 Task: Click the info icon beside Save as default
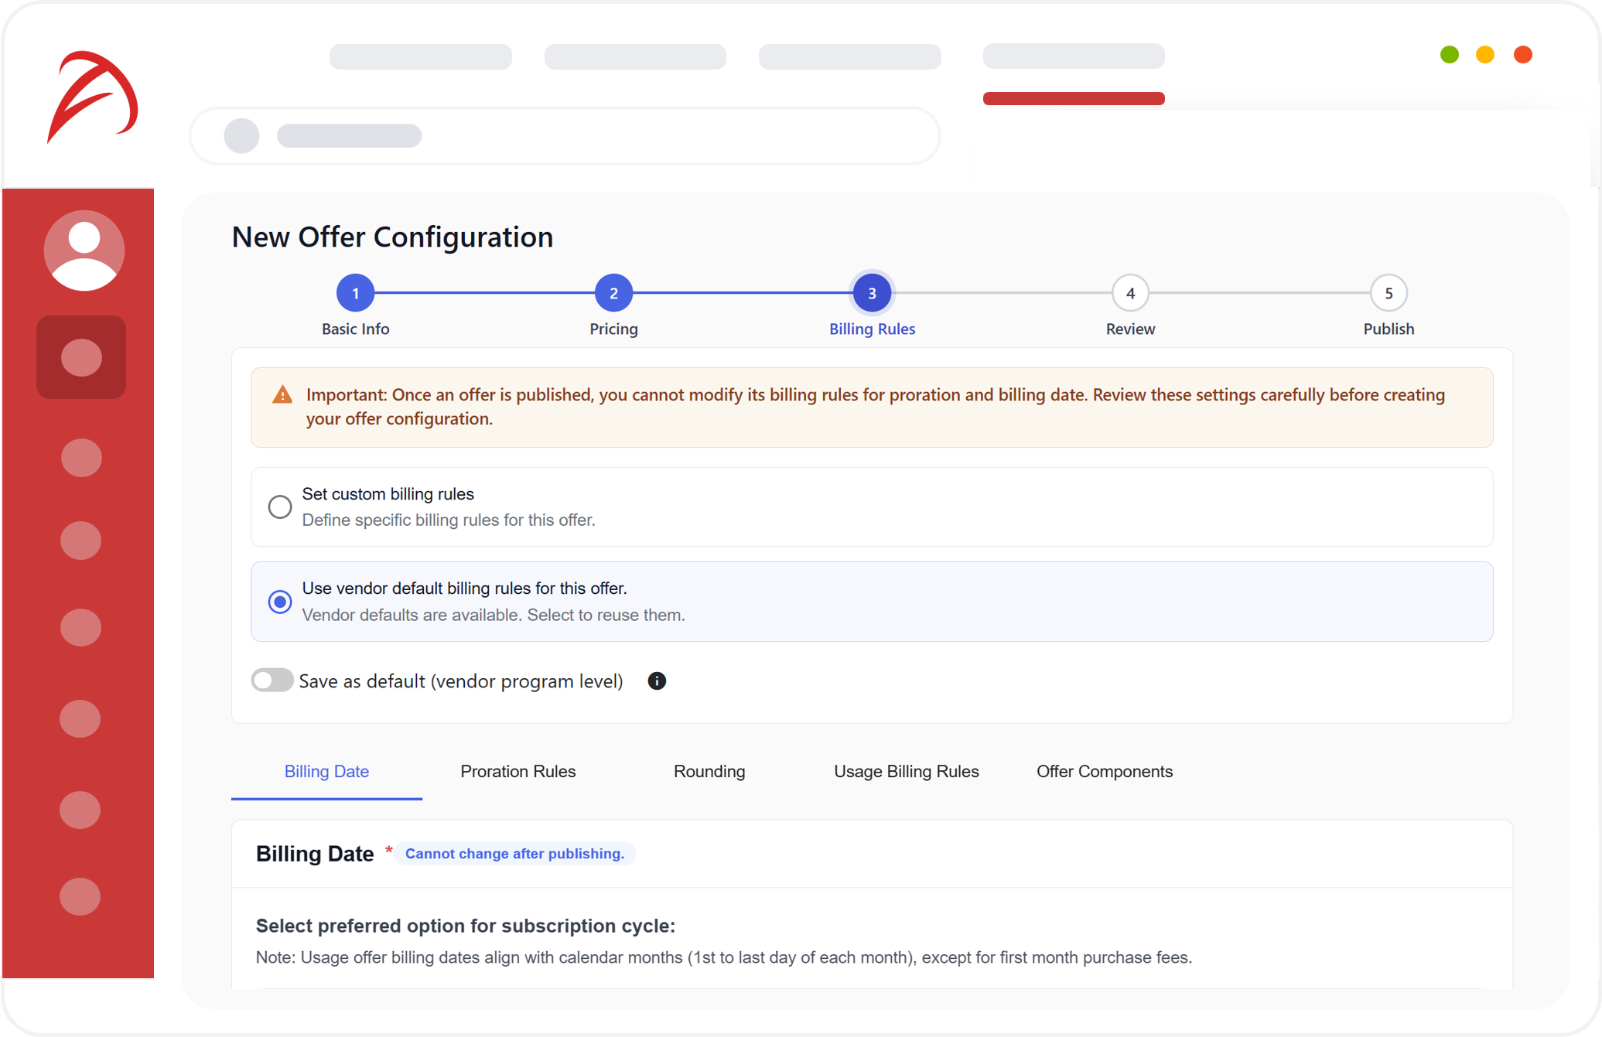click(x=657, y=681)
